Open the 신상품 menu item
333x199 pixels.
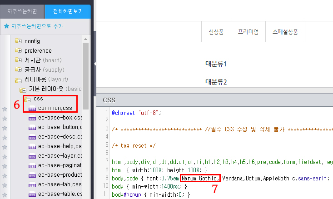coord(216,32)
